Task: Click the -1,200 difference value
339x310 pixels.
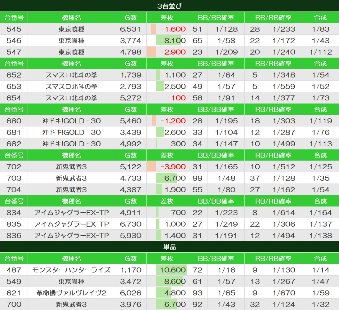Action: tap(173, 121)
